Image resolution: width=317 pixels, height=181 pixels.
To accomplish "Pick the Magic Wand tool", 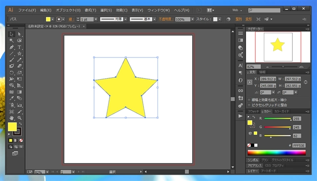I will 11,41.
